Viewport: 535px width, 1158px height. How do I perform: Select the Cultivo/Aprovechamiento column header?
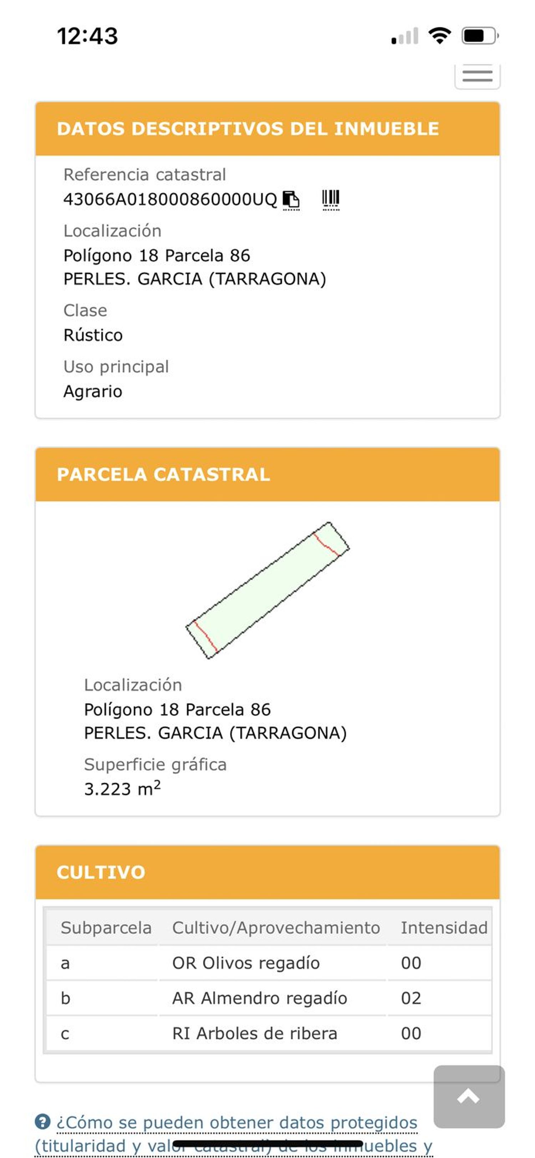tap(276, 928)
